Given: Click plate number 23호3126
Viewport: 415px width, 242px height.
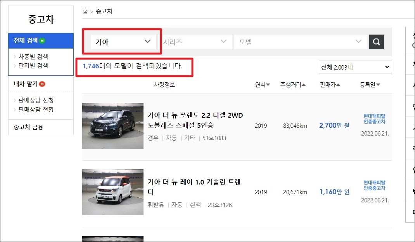Looking at the screenshot, I should coord(220,205).
